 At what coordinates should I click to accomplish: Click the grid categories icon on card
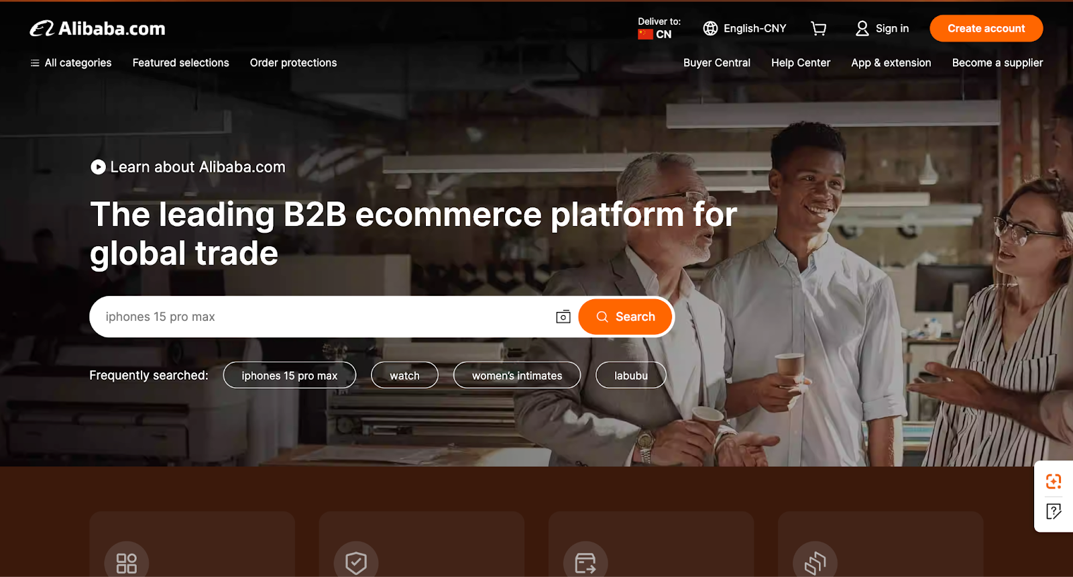click(127, 562)
